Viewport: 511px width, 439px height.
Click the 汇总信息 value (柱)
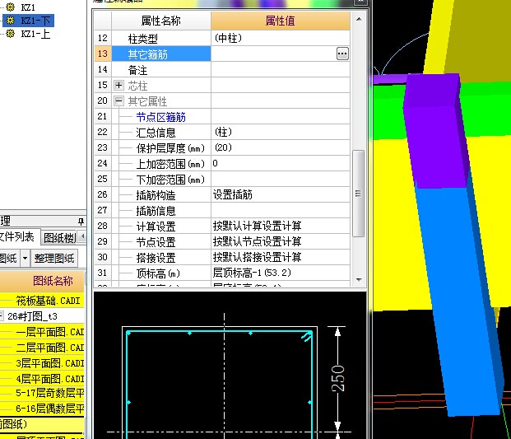[281, 132]
